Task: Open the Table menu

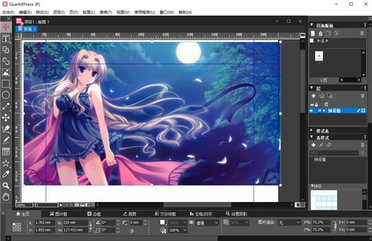Action: (x=105, y=12)
